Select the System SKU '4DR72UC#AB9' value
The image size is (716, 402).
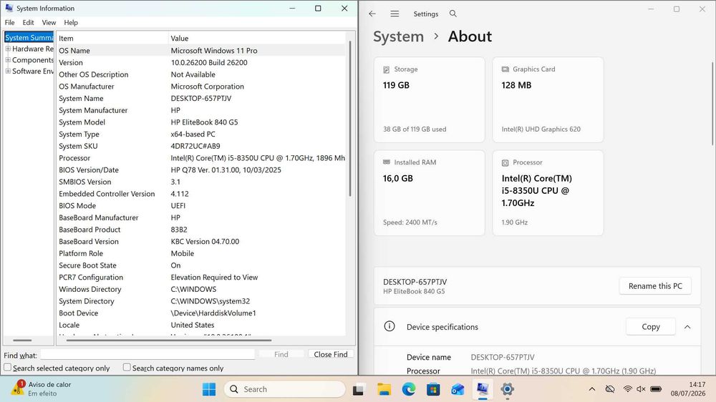[x=195, y=146]
